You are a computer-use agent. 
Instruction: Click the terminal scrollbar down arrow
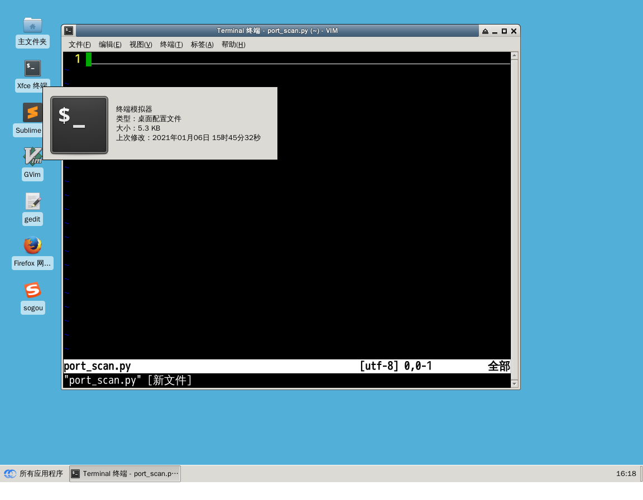[x=515, y=384]
